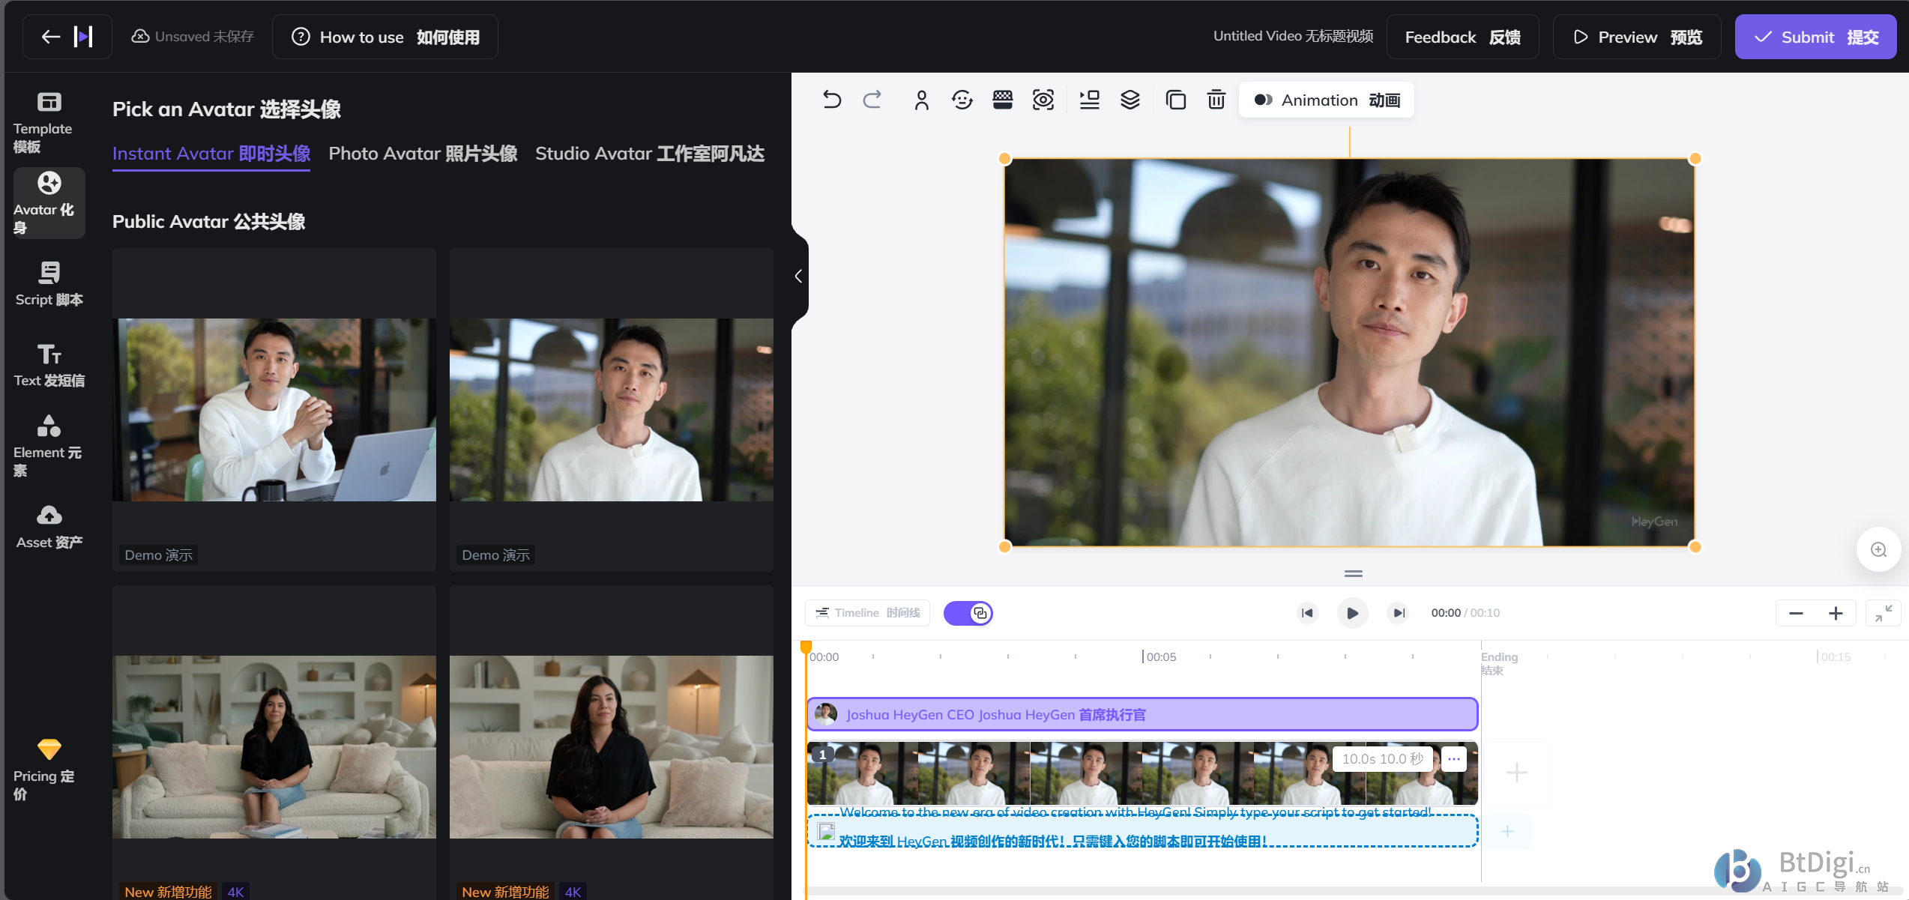
Task: Open the Text sidebar panel
Action: (49, 365)
